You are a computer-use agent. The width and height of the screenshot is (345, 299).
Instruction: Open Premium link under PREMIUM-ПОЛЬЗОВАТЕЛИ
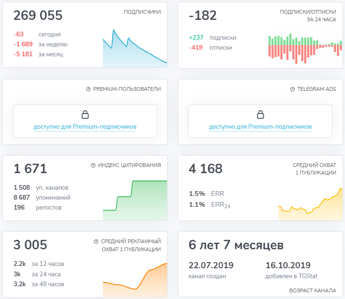[85, 127]
